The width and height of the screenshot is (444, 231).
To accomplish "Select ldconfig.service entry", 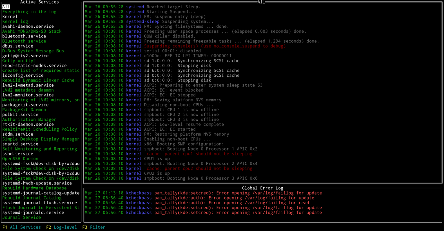I will (x=23, y=75).
